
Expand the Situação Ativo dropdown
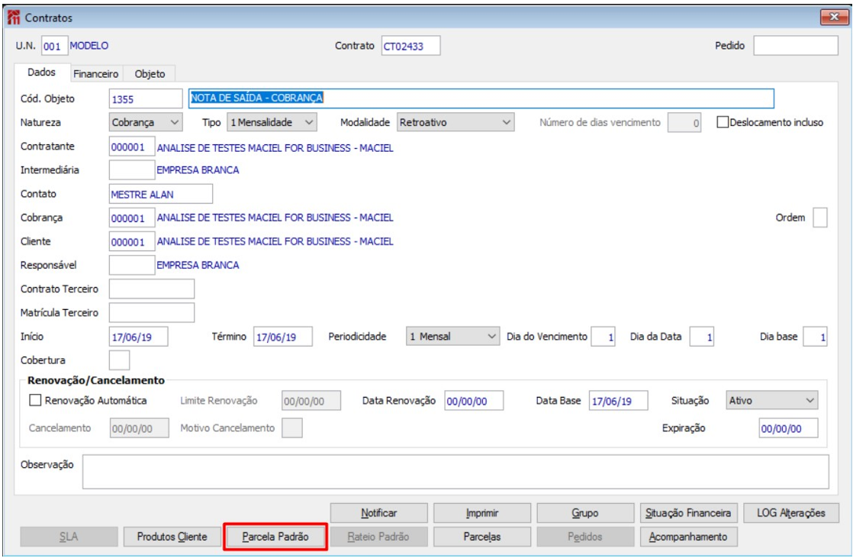(772, 401)
